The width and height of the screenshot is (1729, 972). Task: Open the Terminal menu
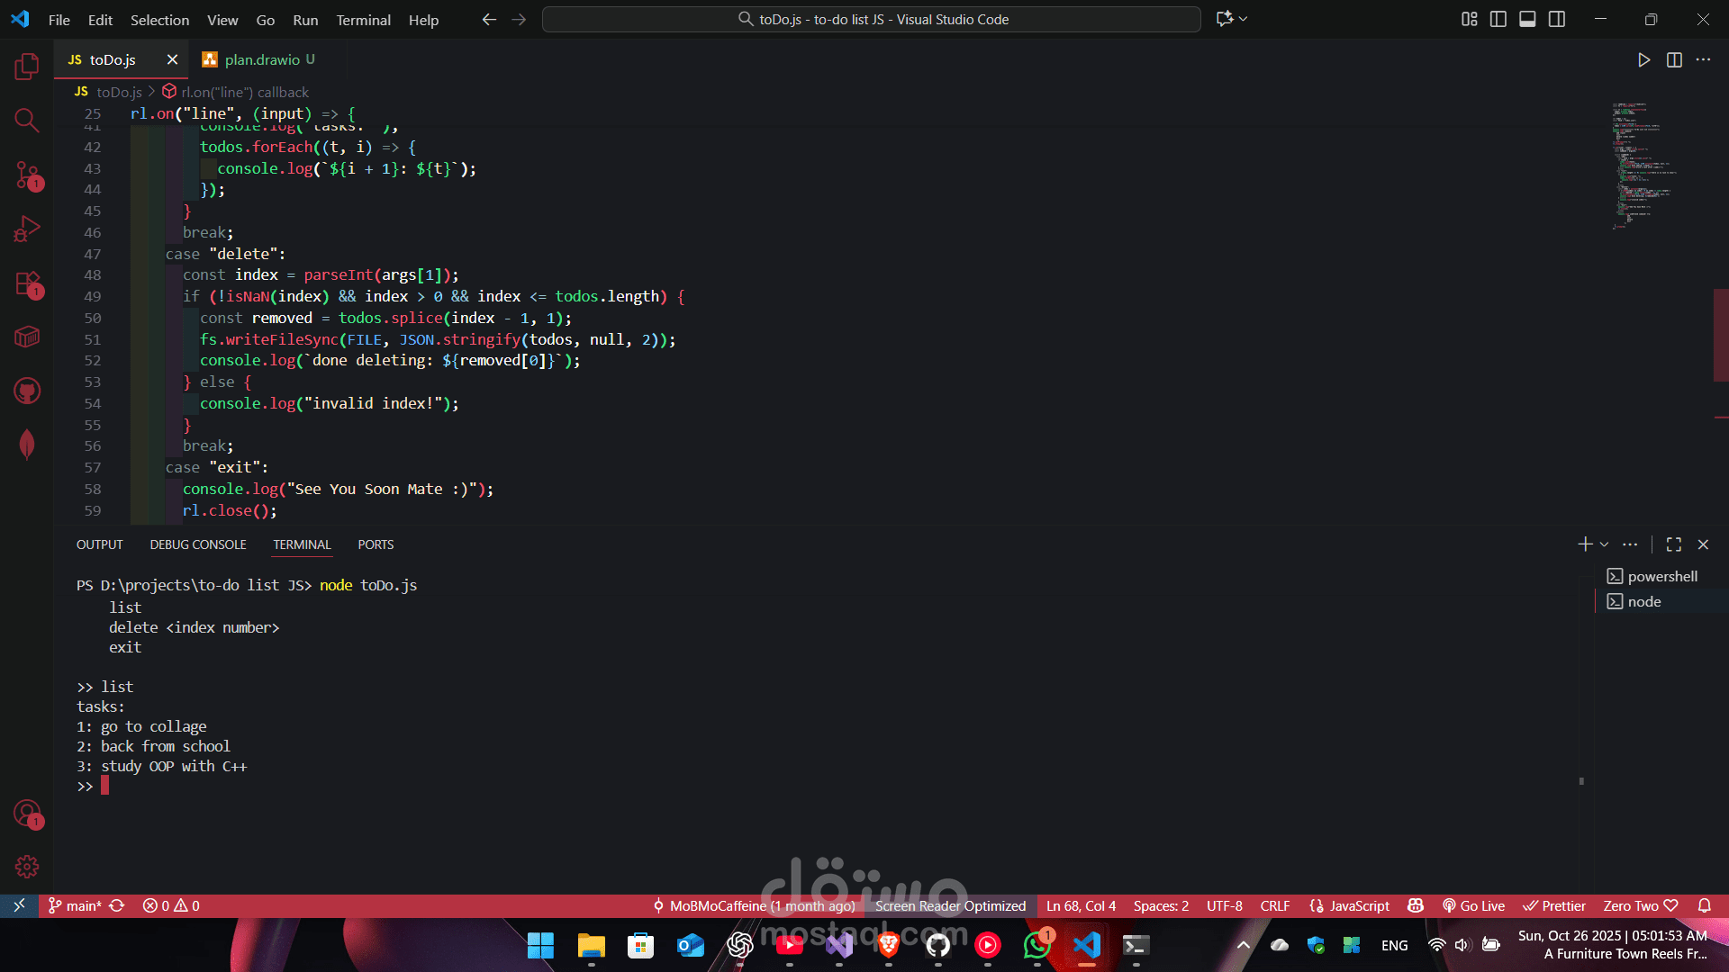pos(363,20)
